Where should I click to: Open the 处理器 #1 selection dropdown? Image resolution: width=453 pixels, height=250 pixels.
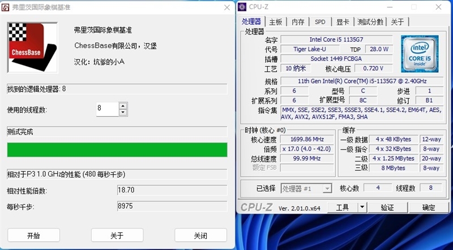[x=306, y=188]
